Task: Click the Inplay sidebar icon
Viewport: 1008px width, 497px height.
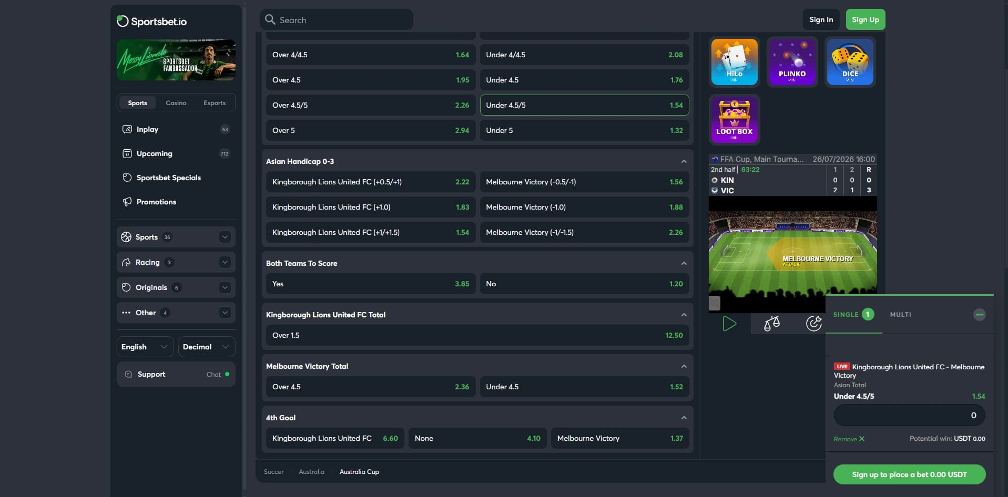Action: coord(127,129)
